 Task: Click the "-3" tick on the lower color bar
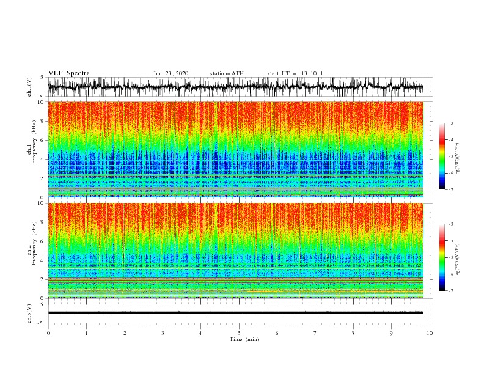[x=450, y=224]
